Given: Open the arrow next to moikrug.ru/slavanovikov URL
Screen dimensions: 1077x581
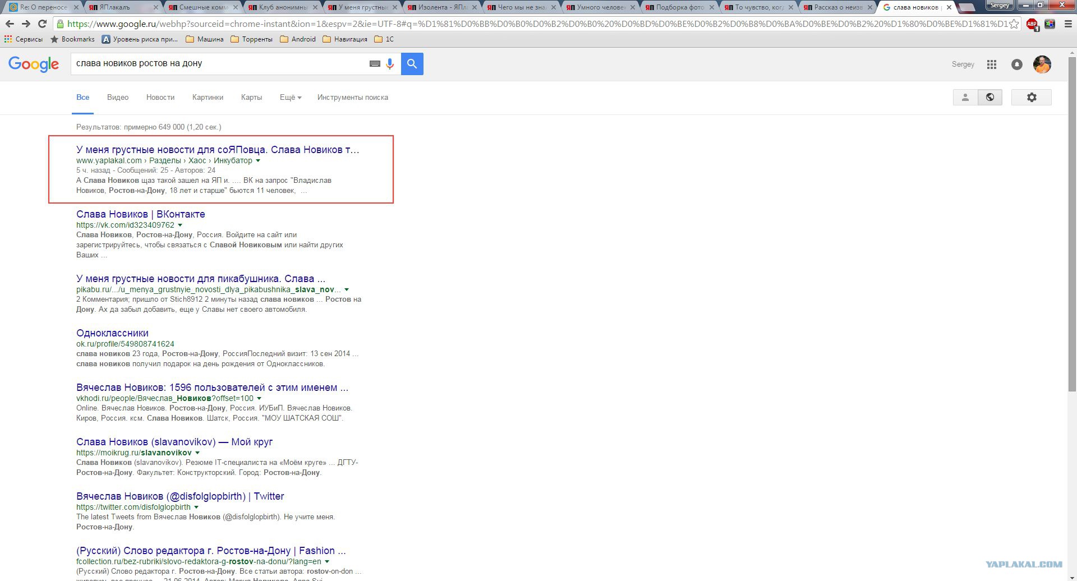Looking at the screenshot, I should coord(197,453).
